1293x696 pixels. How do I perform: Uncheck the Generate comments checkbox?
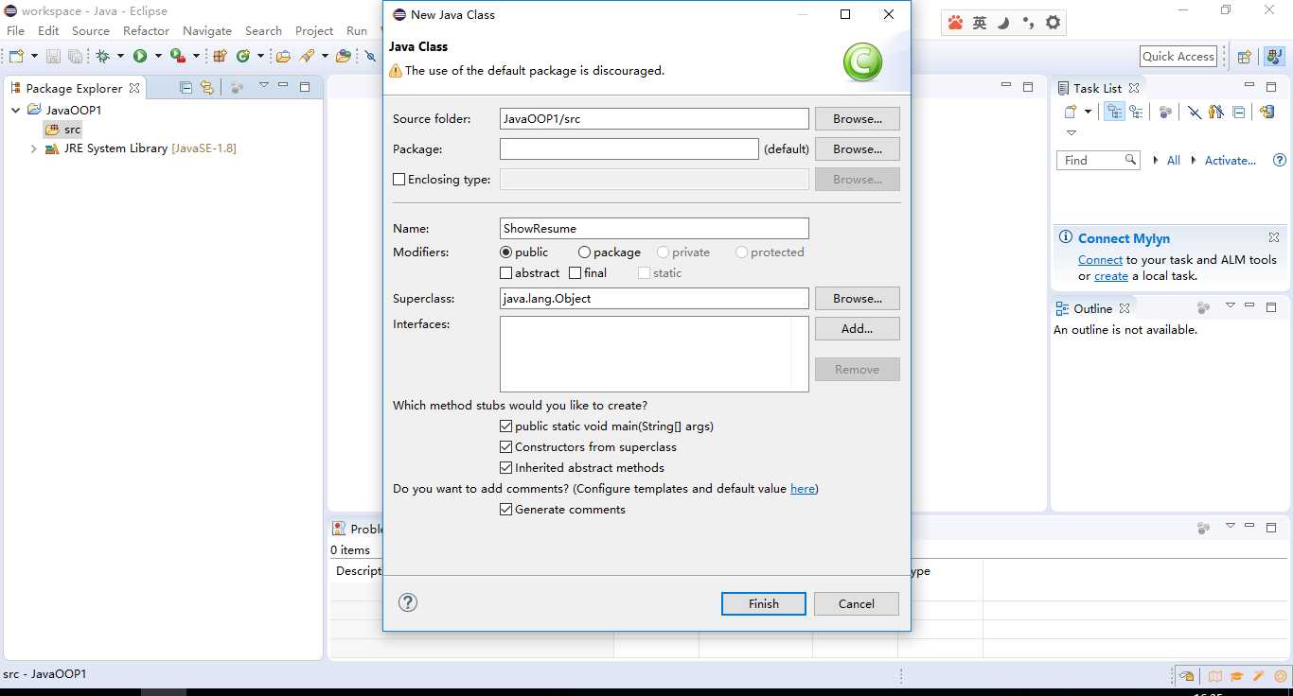tap(505, 510)
